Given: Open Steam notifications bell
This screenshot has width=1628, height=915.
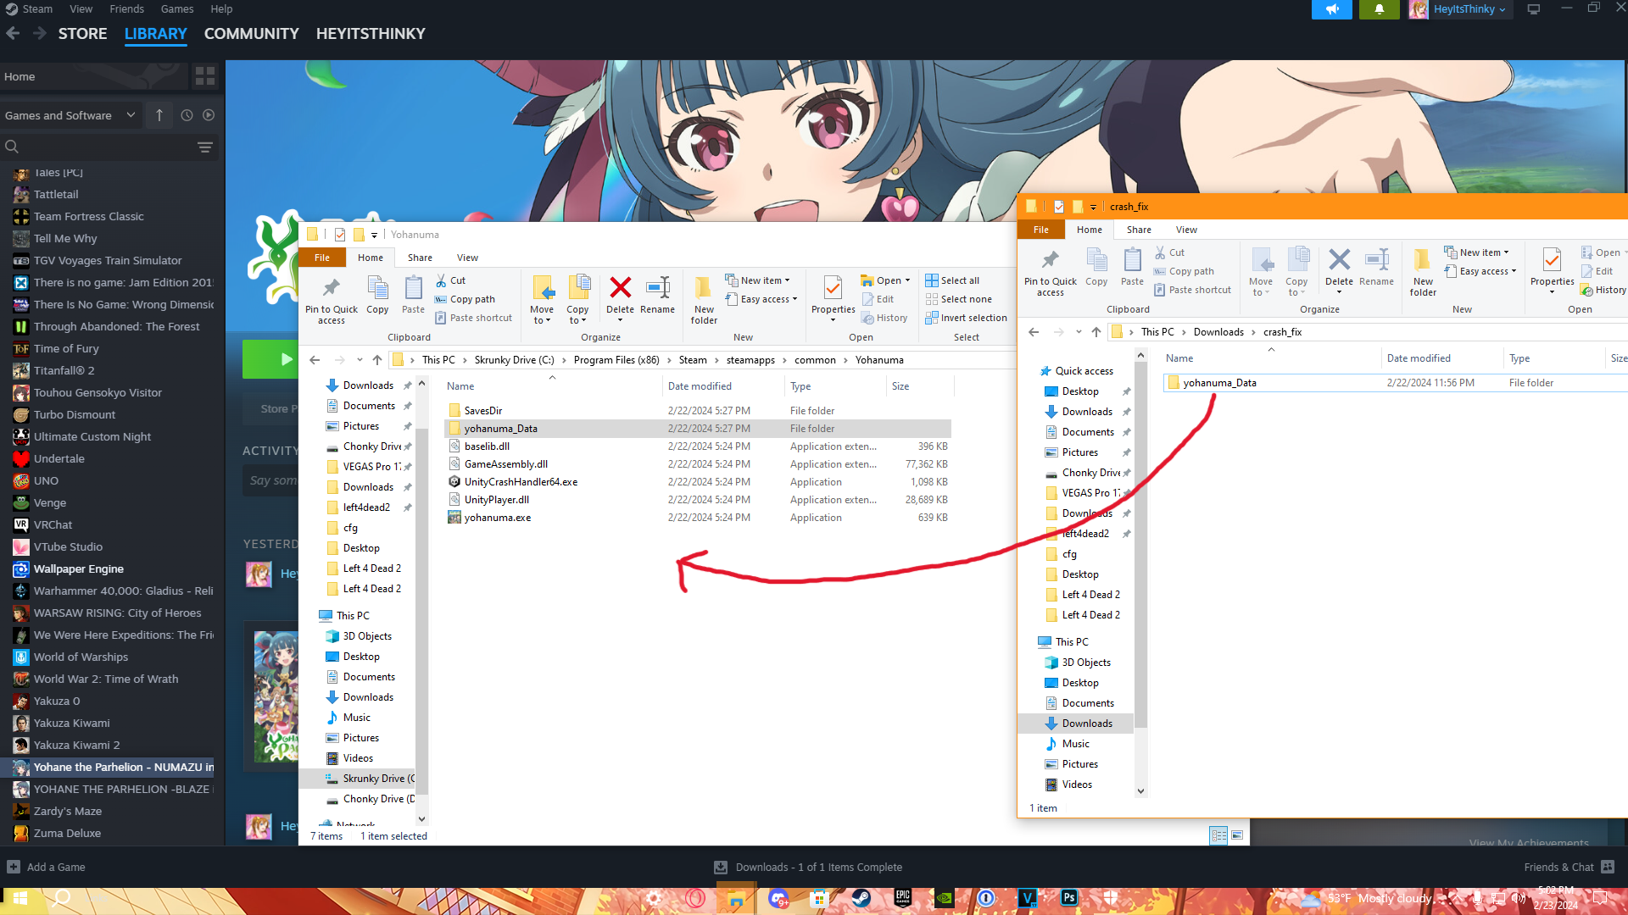Looking at the screenshot, I should (x=1379, y=9).
